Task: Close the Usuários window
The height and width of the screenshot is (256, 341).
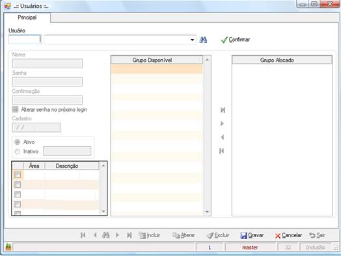Action: point(330,4)
